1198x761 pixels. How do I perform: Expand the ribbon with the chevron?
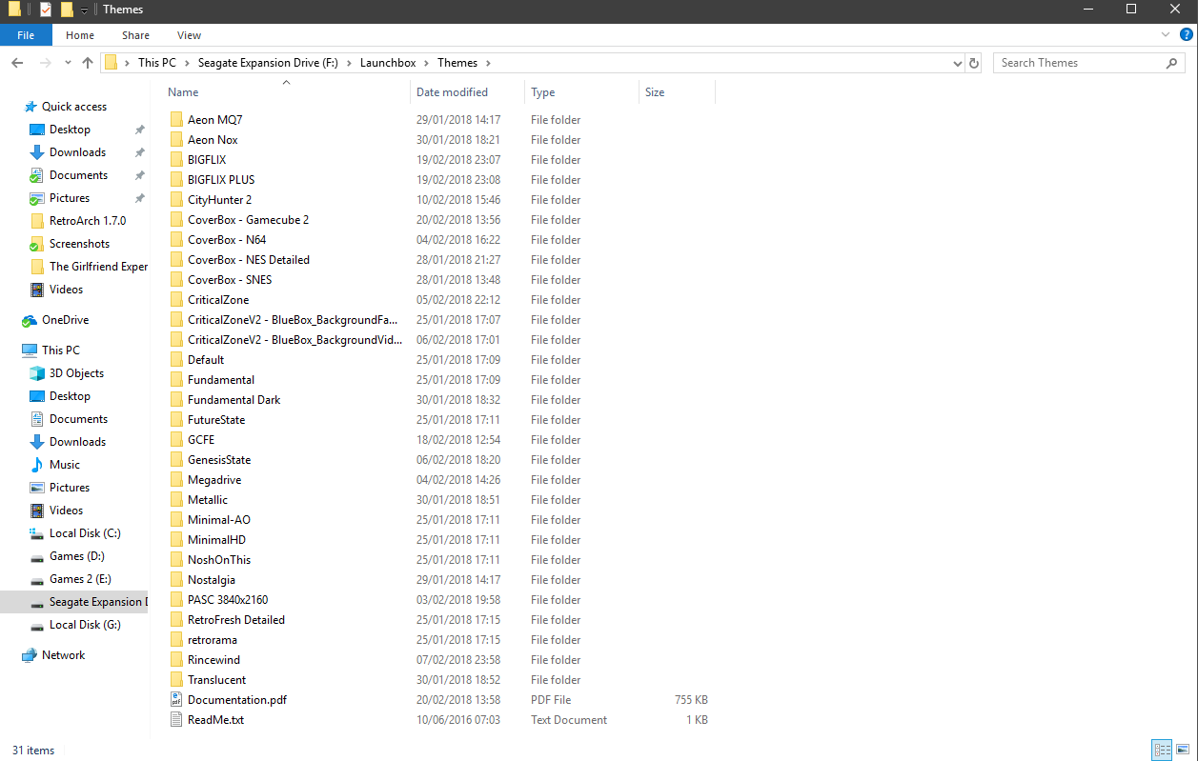(1166, 34)
